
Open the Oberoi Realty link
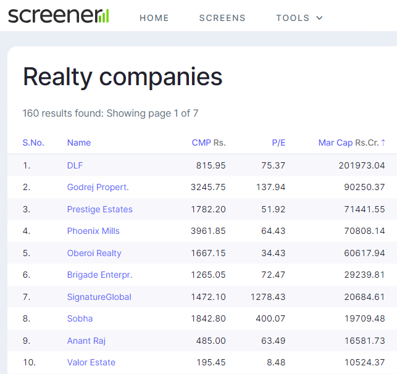94,253
